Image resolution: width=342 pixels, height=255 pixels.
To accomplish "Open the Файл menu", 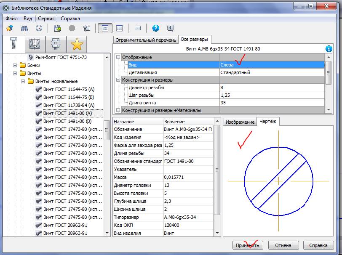I will click(11, 19).
